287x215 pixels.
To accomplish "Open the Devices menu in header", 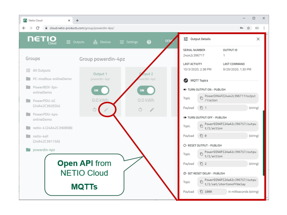I will [x=102, y=42].
